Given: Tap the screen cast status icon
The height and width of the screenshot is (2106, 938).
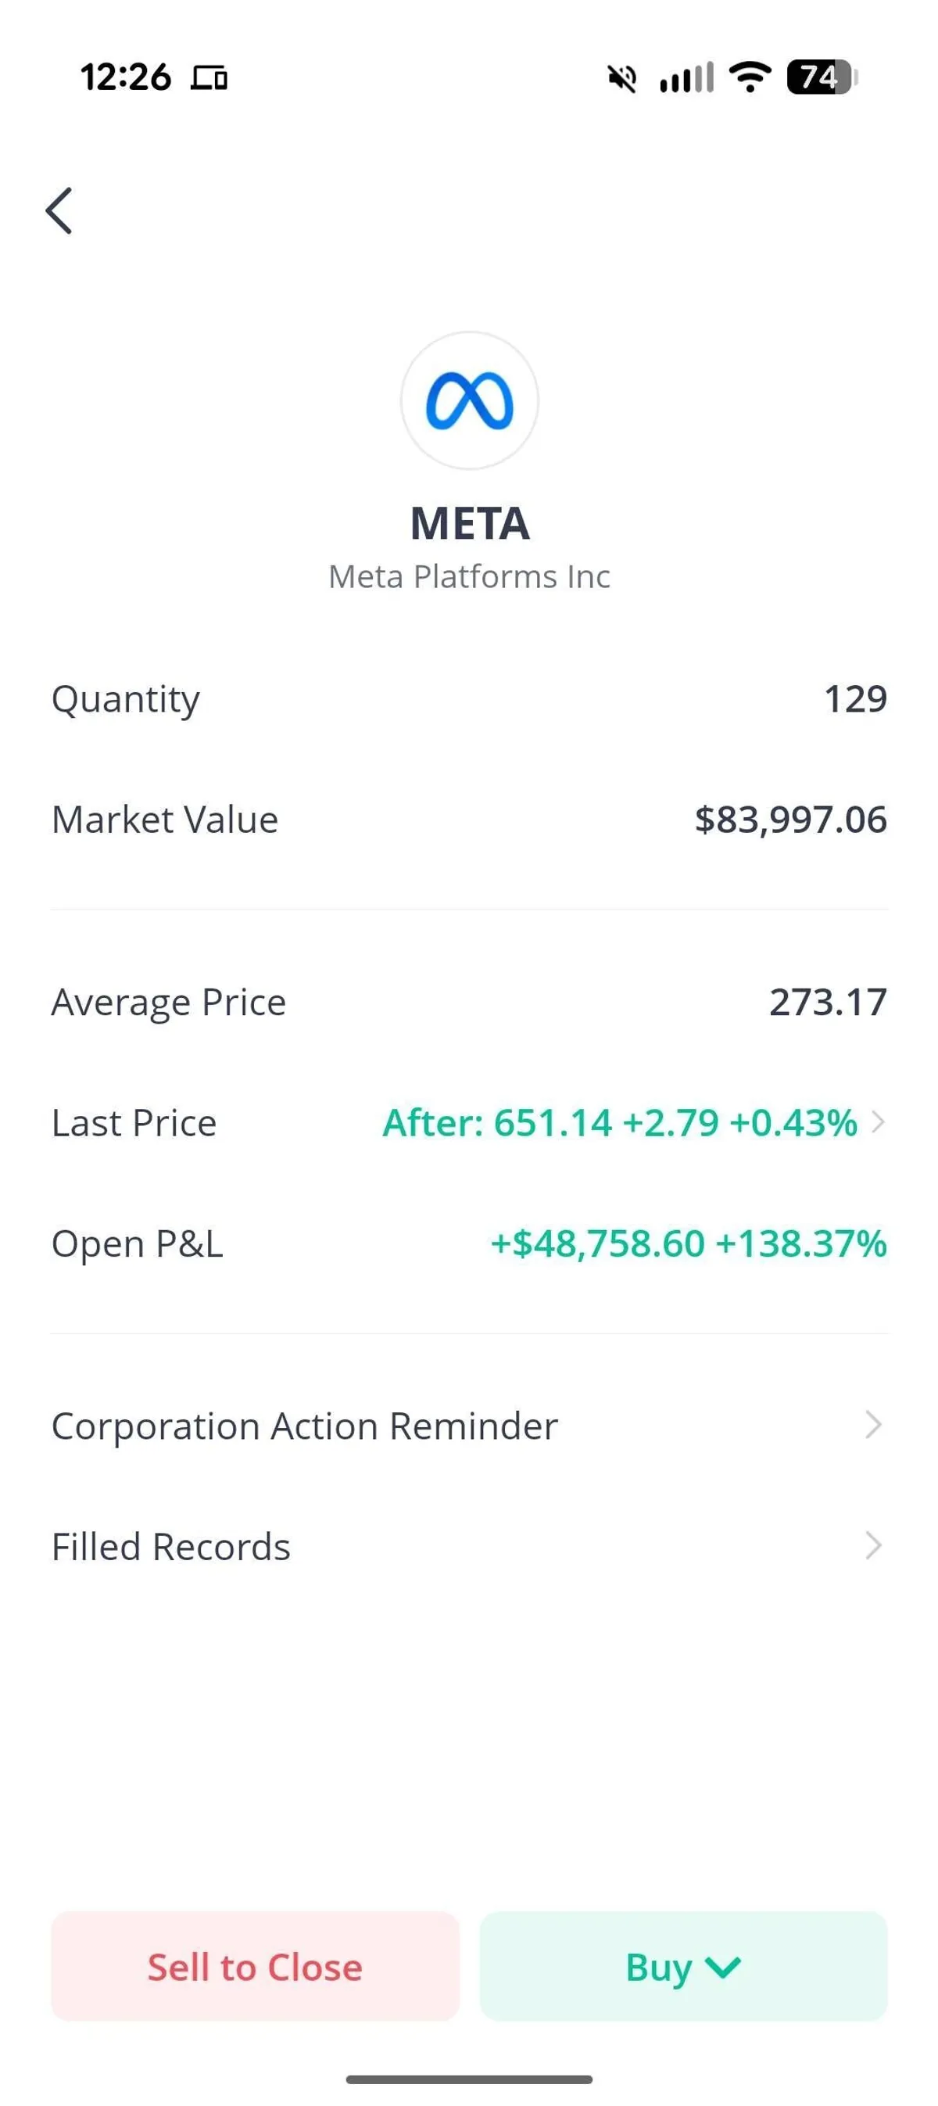Looking at the screenshot, I should [x=209, y=78].
